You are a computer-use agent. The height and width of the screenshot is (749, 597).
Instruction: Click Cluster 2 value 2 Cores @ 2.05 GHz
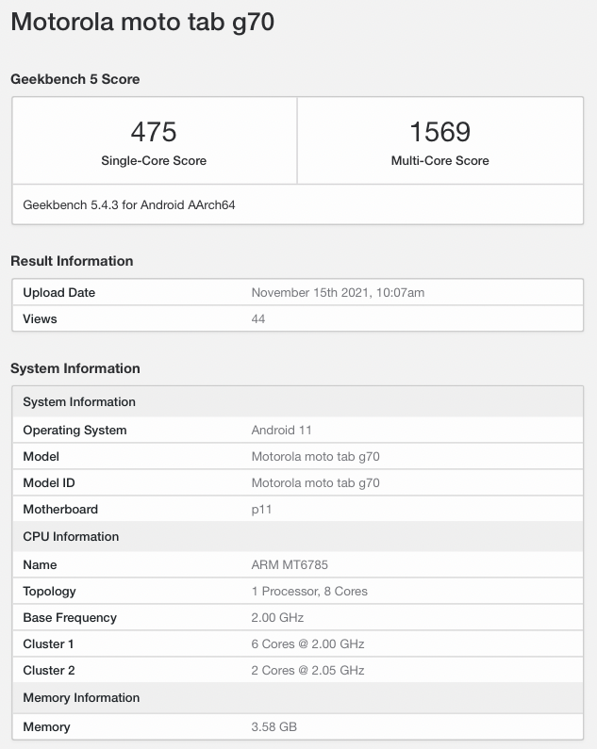(x=307, y=671)
